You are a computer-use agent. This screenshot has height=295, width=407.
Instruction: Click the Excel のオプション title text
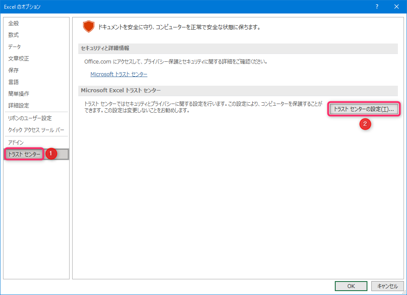click(22, 7)
